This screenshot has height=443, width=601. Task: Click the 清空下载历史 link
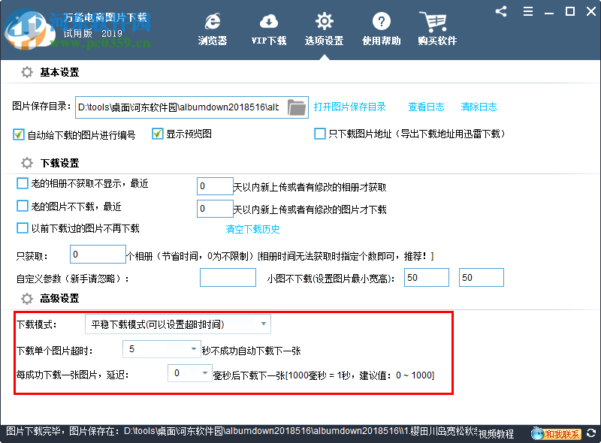coord(252,229)
